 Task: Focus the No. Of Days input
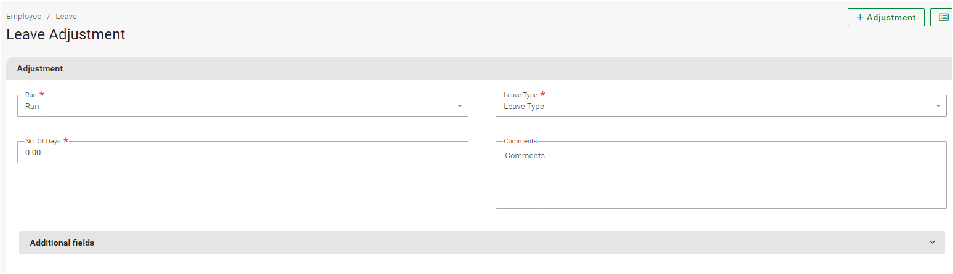[243, 152]
